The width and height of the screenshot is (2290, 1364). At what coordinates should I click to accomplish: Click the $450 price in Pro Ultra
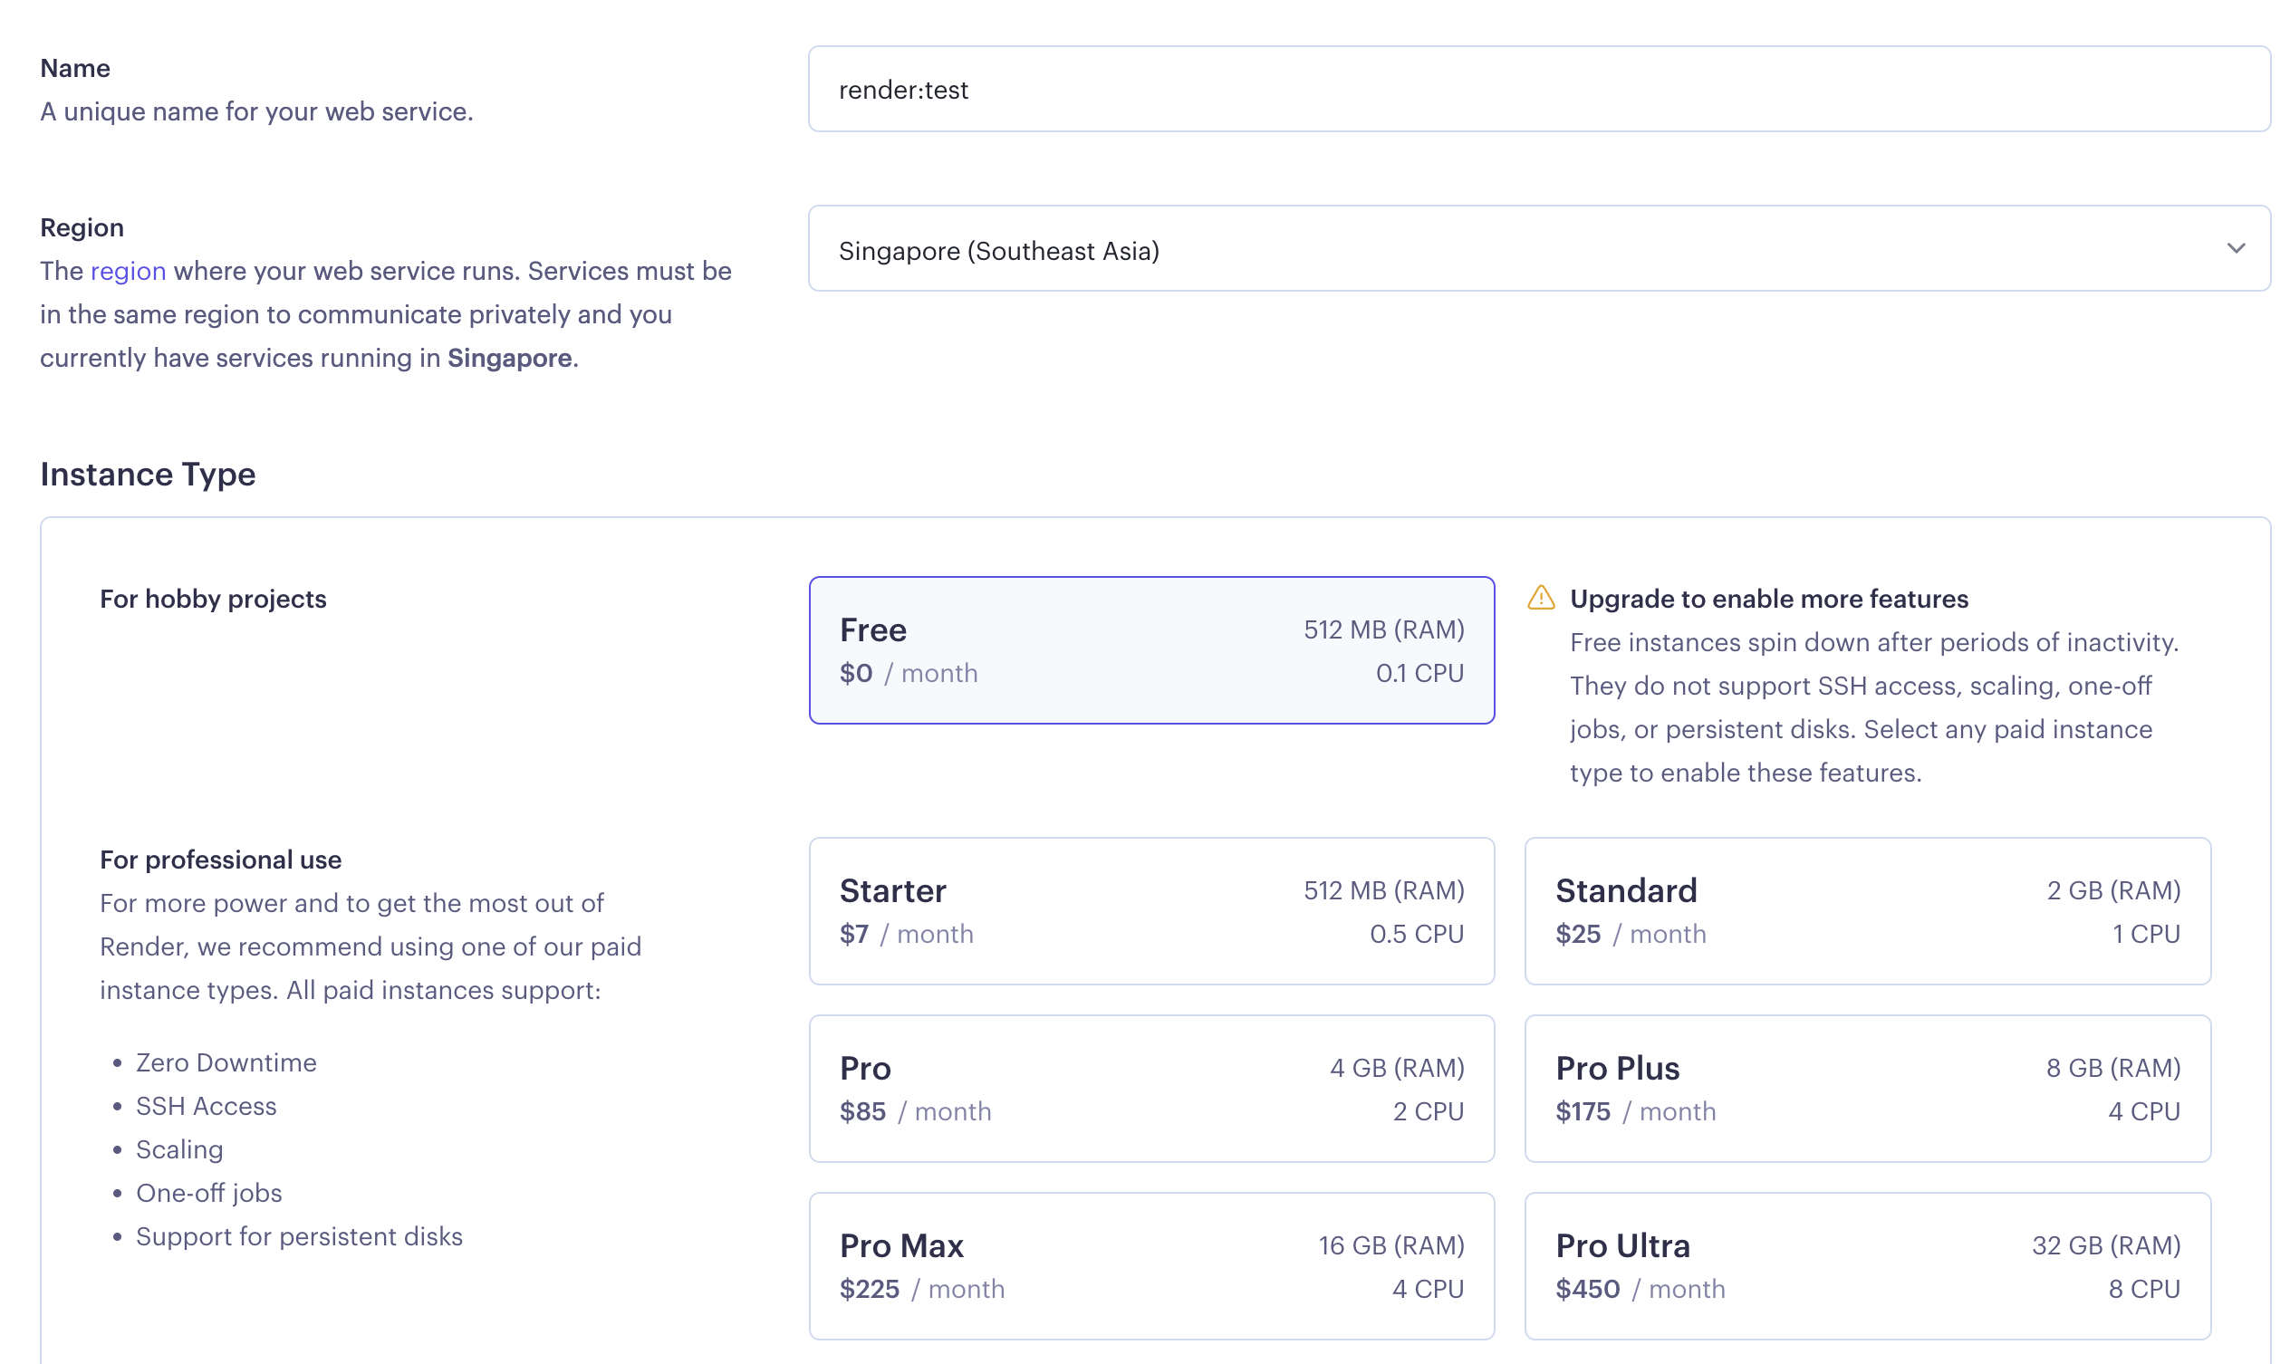pos(1588,1289)
